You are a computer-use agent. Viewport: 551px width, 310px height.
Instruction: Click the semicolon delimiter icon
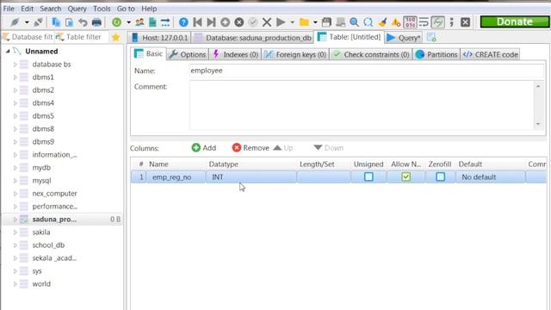451,22
